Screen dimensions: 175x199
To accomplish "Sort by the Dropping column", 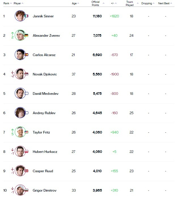I will (x=148, y=3).
